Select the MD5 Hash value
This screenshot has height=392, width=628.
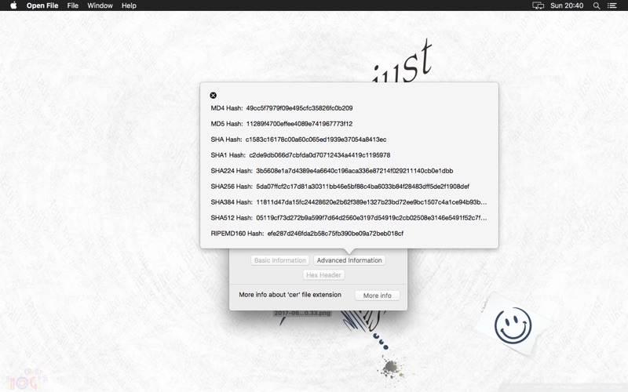click(299, 124)
